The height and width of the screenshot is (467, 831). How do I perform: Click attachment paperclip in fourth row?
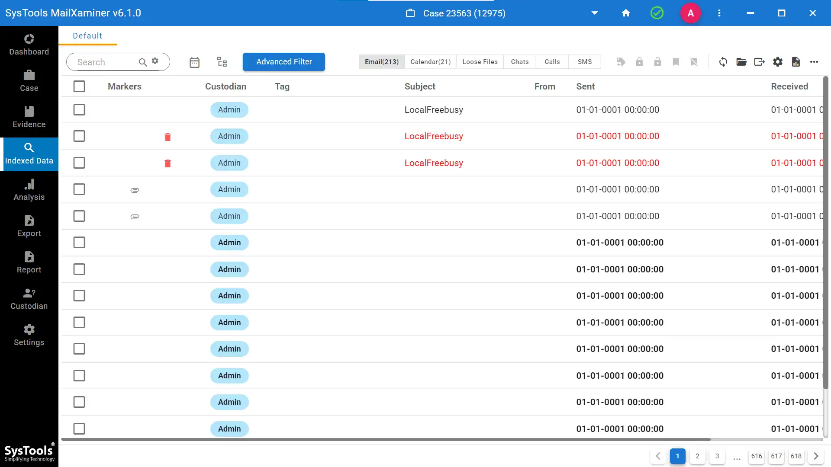pyautogui.click(x=135, y=190)
